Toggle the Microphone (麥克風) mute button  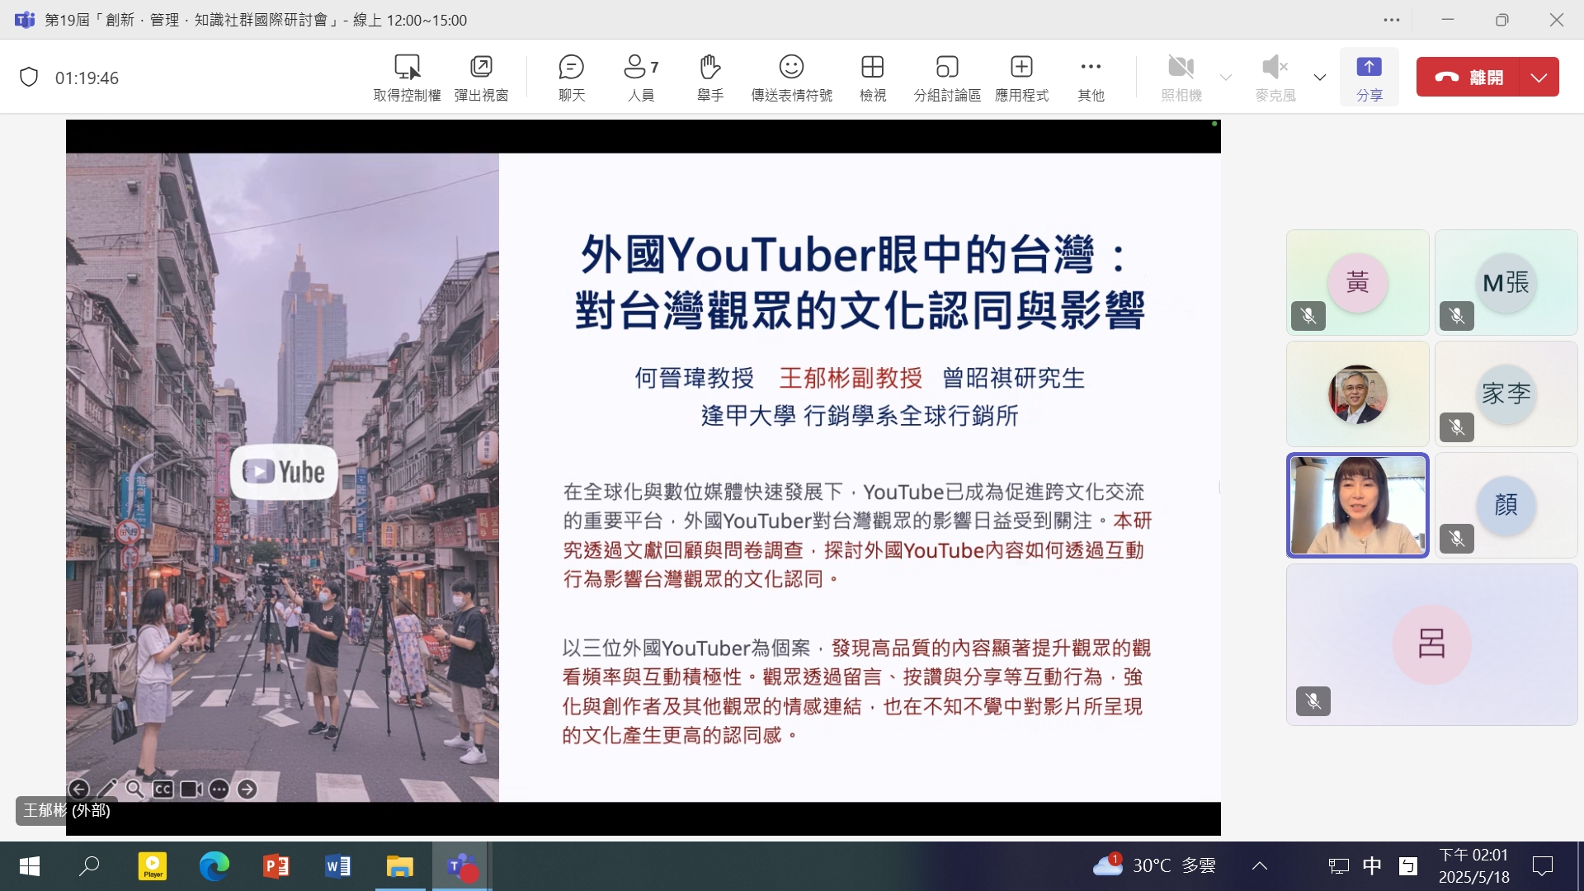[x=1275, y=78]
